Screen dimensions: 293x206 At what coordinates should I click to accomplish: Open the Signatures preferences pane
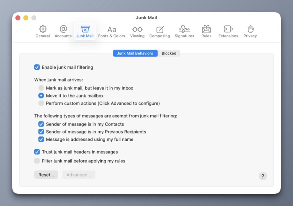184,32
